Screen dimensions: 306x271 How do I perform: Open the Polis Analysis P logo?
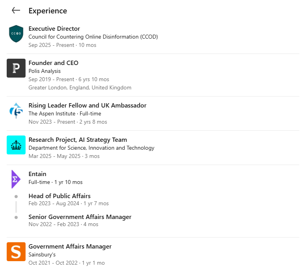(x=16, y=68)
